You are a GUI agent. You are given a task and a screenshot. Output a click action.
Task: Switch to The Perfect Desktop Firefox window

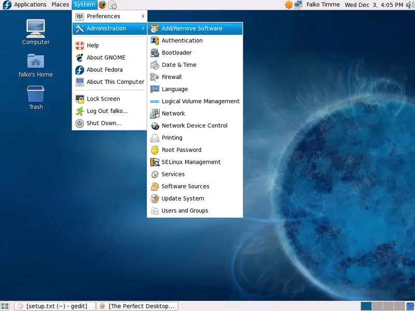click(x=137, y=306)
